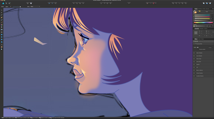Enable the Outer Glow effect checkbox

(x=195, y=59)
